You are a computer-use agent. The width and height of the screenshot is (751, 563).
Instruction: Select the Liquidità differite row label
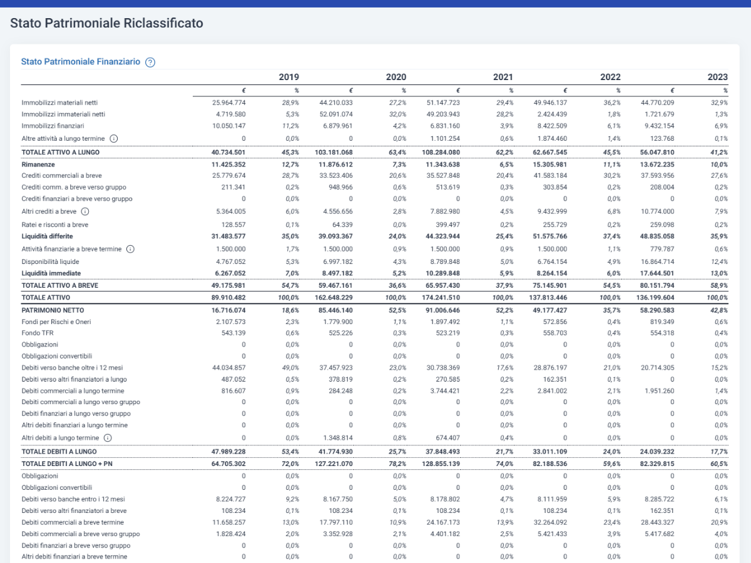tap(47, 236)
